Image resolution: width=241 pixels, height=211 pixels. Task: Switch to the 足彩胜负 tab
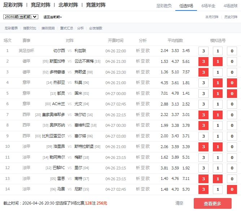(164, 6)
